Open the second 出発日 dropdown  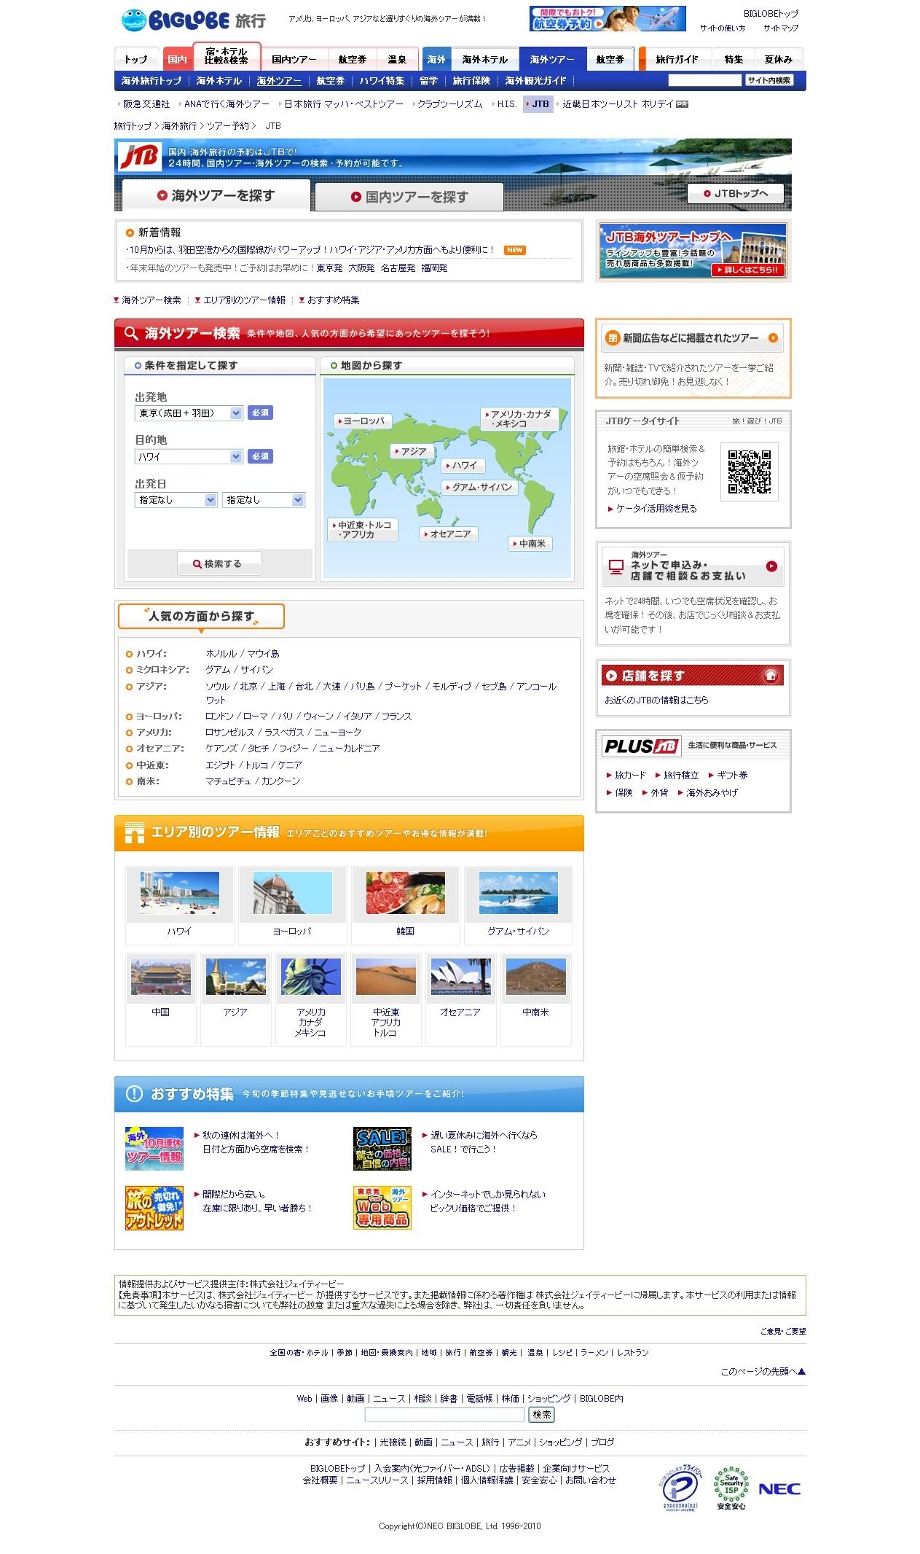click(263, 499)
